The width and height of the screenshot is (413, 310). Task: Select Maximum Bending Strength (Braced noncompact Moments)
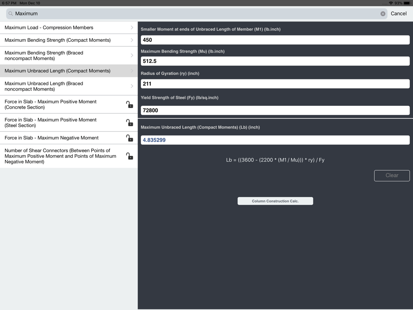point(69,55)
